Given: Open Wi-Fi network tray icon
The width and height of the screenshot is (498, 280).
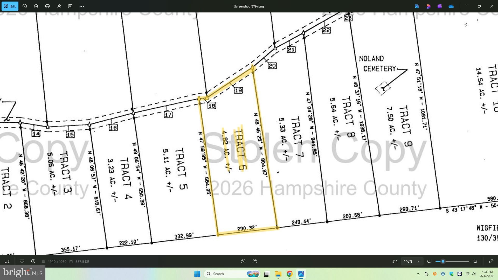Looking at the screenshot, I should pyautogui.click(x=468, y=274).
